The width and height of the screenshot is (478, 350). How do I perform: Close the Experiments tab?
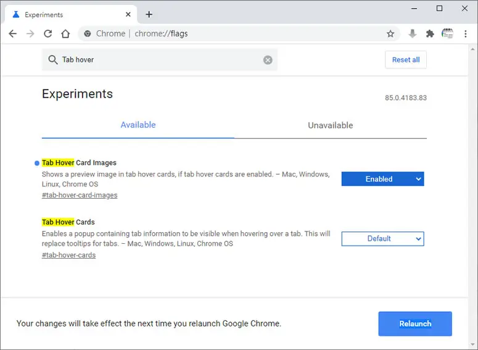pyautogui.click(x=128, y=14)
